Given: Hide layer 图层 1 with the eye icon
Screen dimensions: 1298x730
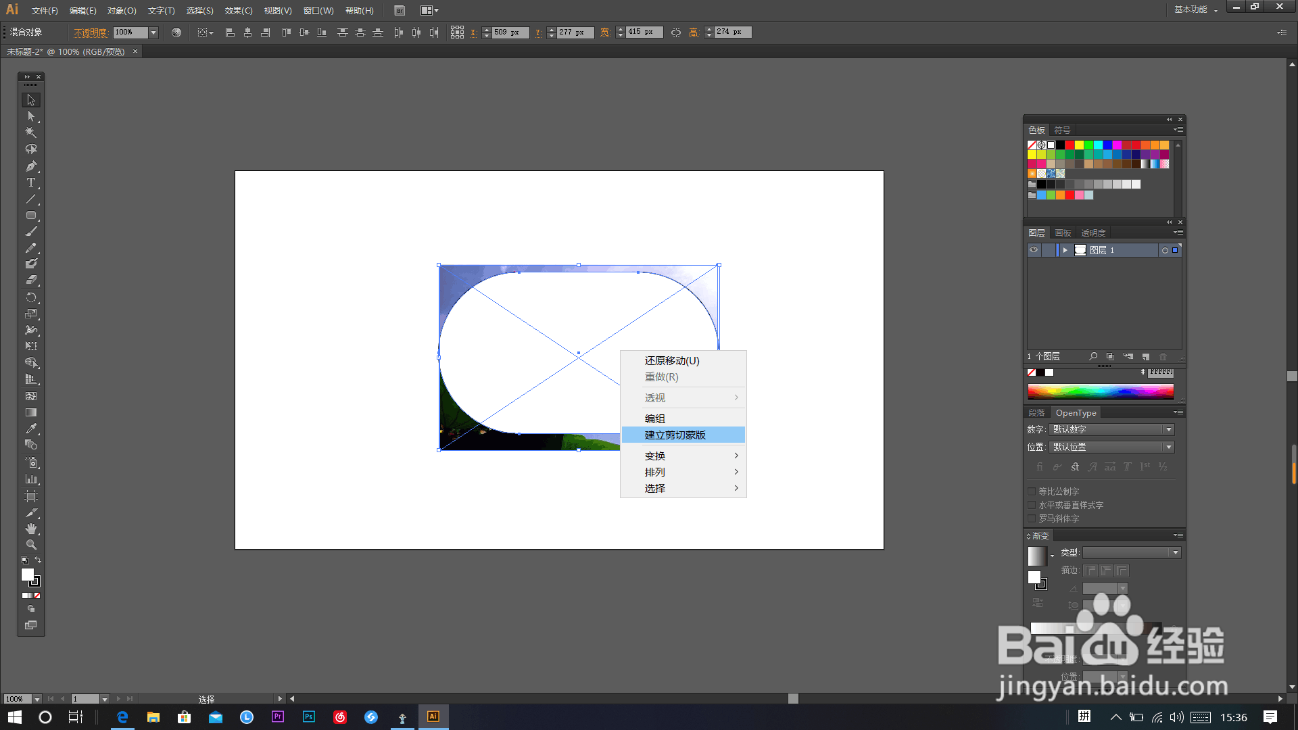Looking at the screenshot, I should coord(1034,250).
